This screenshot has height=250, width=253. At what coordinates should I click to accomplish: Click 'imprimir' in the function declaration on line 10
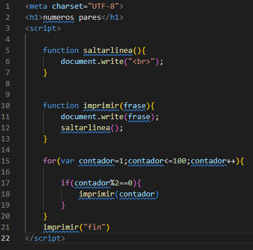(x=101, y=106)
